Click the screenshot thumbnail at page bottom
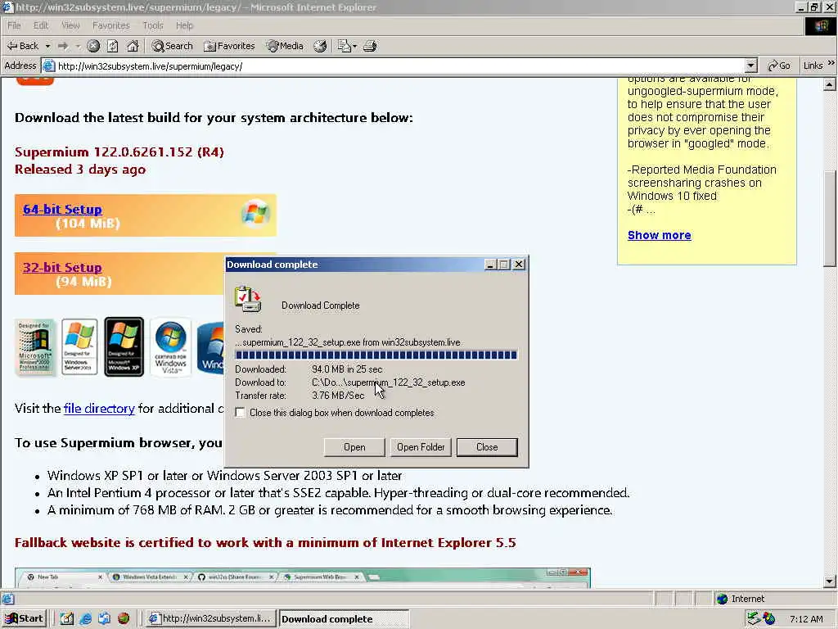The image size is (838, 629). tap(303, 577)
